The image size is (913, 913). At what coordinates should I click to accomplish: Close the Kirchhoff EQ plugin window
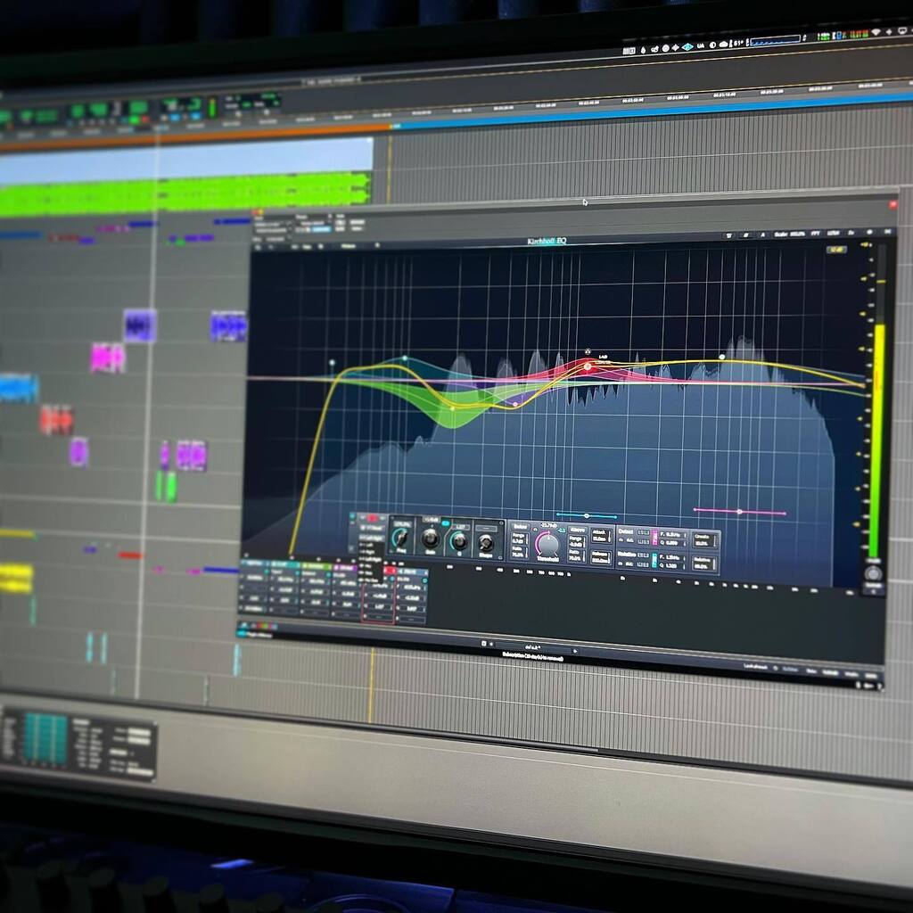(892, 204)
